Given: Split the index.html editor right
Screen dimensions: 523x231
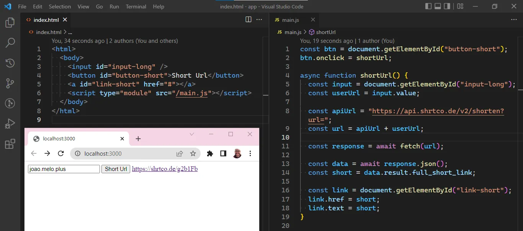Looking at the screenshot, I should [248, 20].
